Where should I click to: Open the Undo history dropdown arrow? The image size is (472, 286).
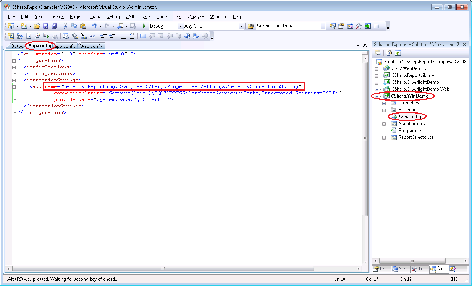click(100, 26)
